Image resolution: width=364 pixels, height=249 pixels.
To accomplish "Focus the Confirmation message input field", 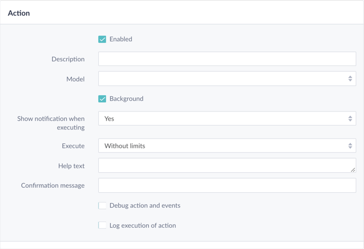I will (x=227, y=185).
